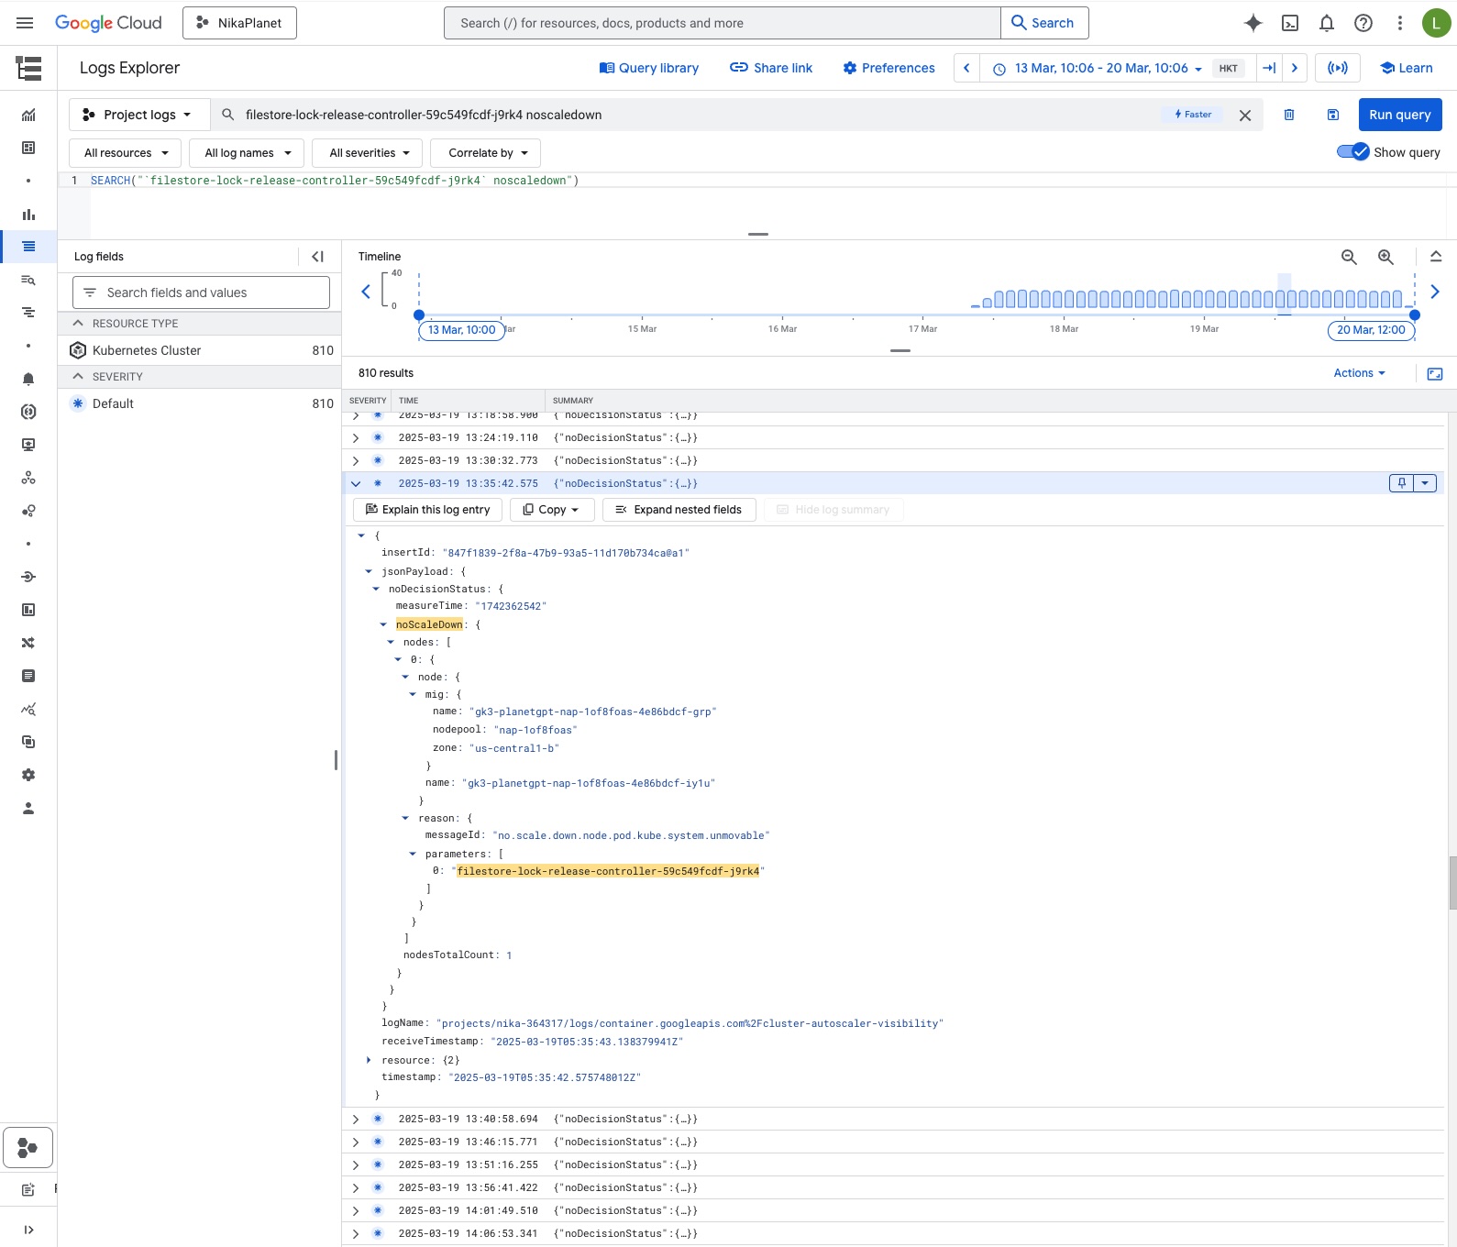Click the stream logs icon

1338,68
